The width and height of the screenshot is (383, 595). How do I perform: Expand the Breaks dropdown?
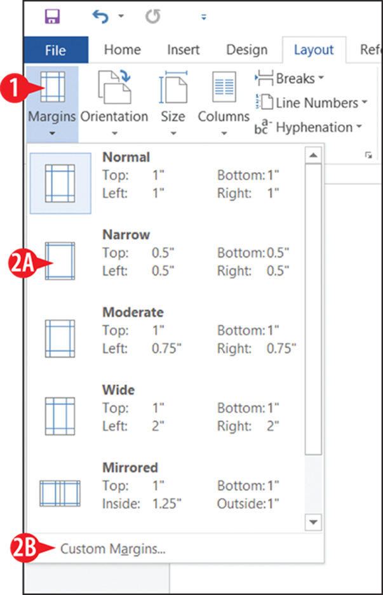point(290,78)
